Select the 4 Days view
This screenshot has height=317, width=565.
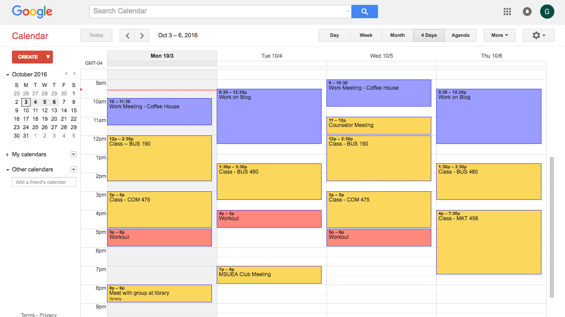429,36
